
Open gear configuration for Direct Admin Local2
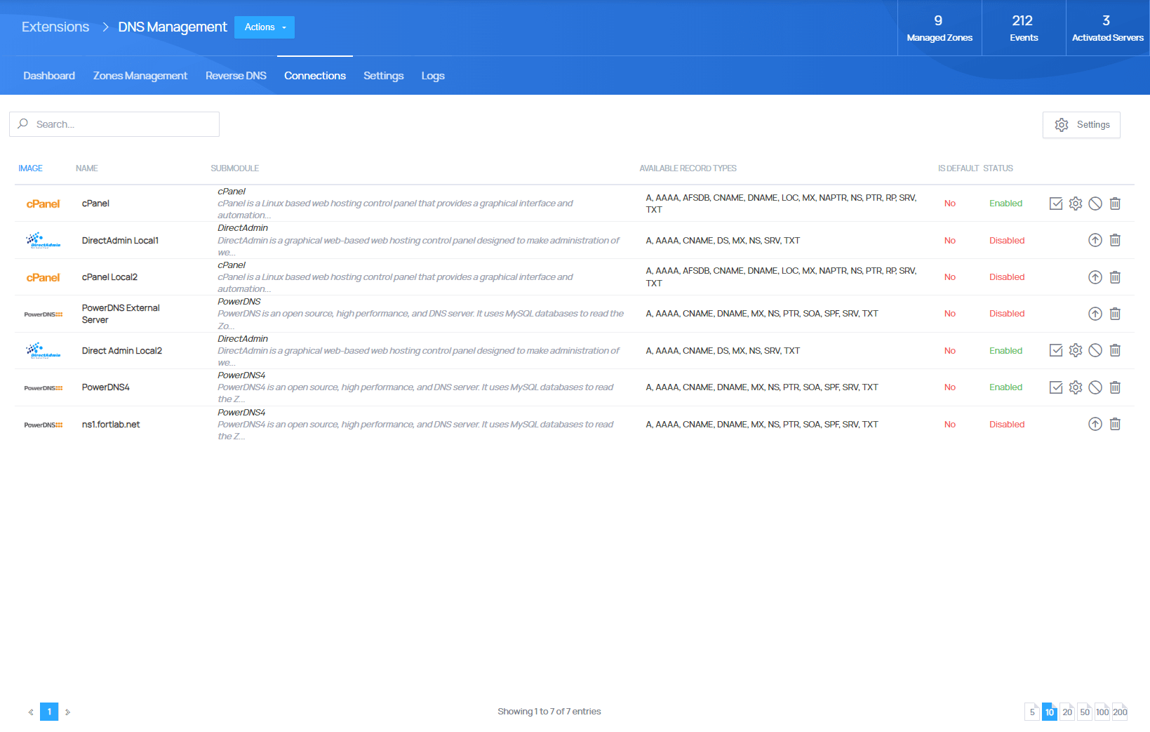coord(1076,350)
